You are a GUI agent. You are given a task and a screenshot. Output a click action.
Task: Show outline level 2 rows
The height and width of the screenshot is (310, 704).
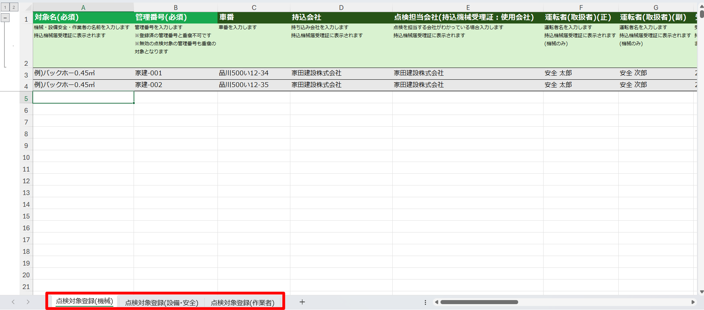point(14,7)
